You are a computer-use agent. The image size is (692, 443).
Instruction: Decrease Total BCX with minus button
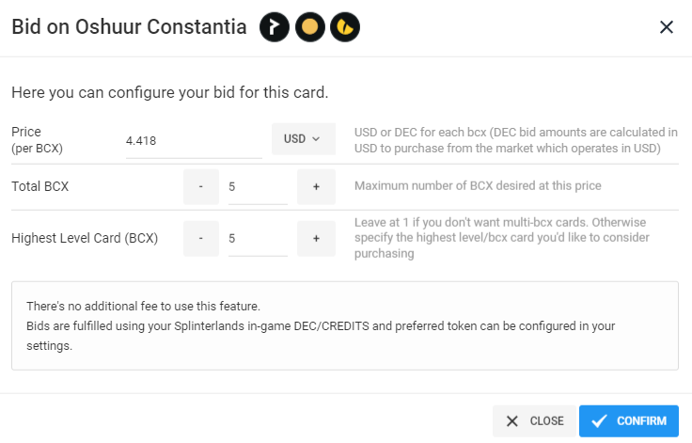201,186
